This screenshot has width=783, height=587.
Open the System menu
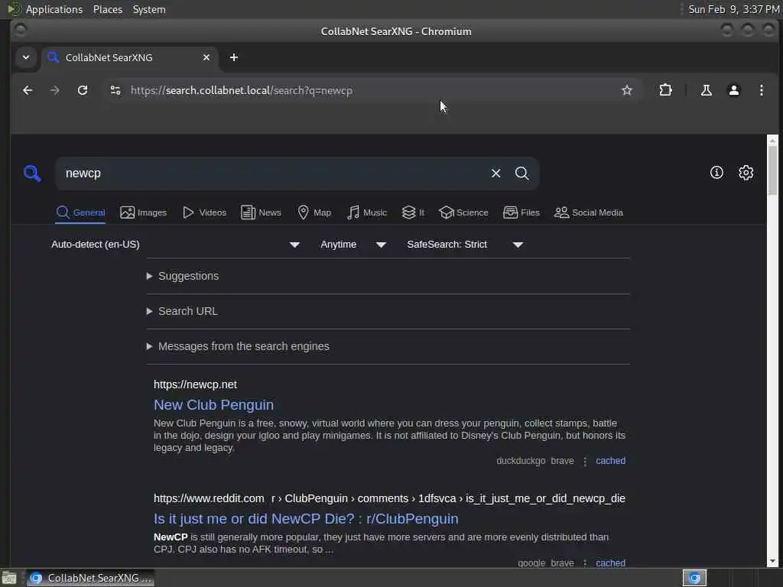(149, 9)
